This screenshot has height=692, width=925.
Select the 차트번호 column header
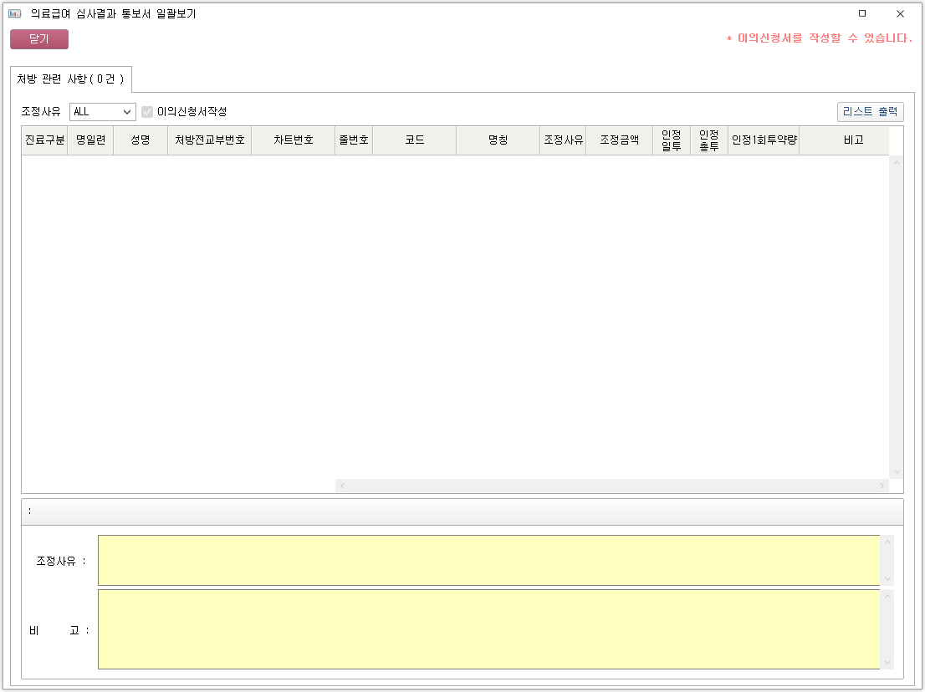click(x=293, y=140)
